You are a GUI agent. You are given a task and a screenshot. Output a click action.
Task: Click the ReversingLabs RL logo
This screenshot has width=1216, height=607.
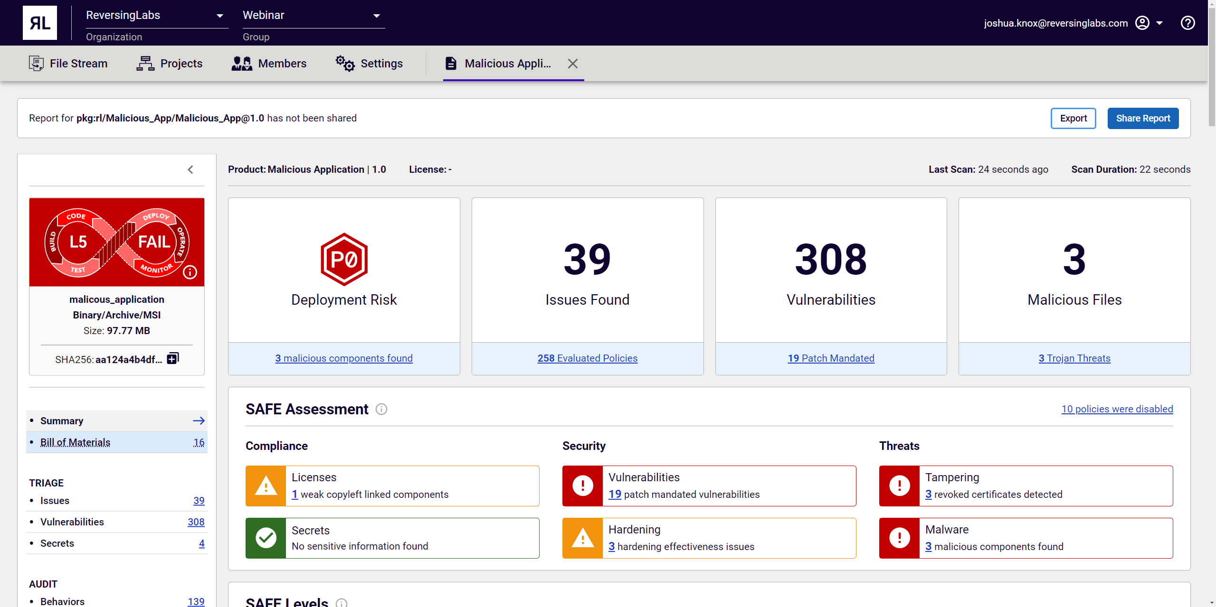[40, 23]
